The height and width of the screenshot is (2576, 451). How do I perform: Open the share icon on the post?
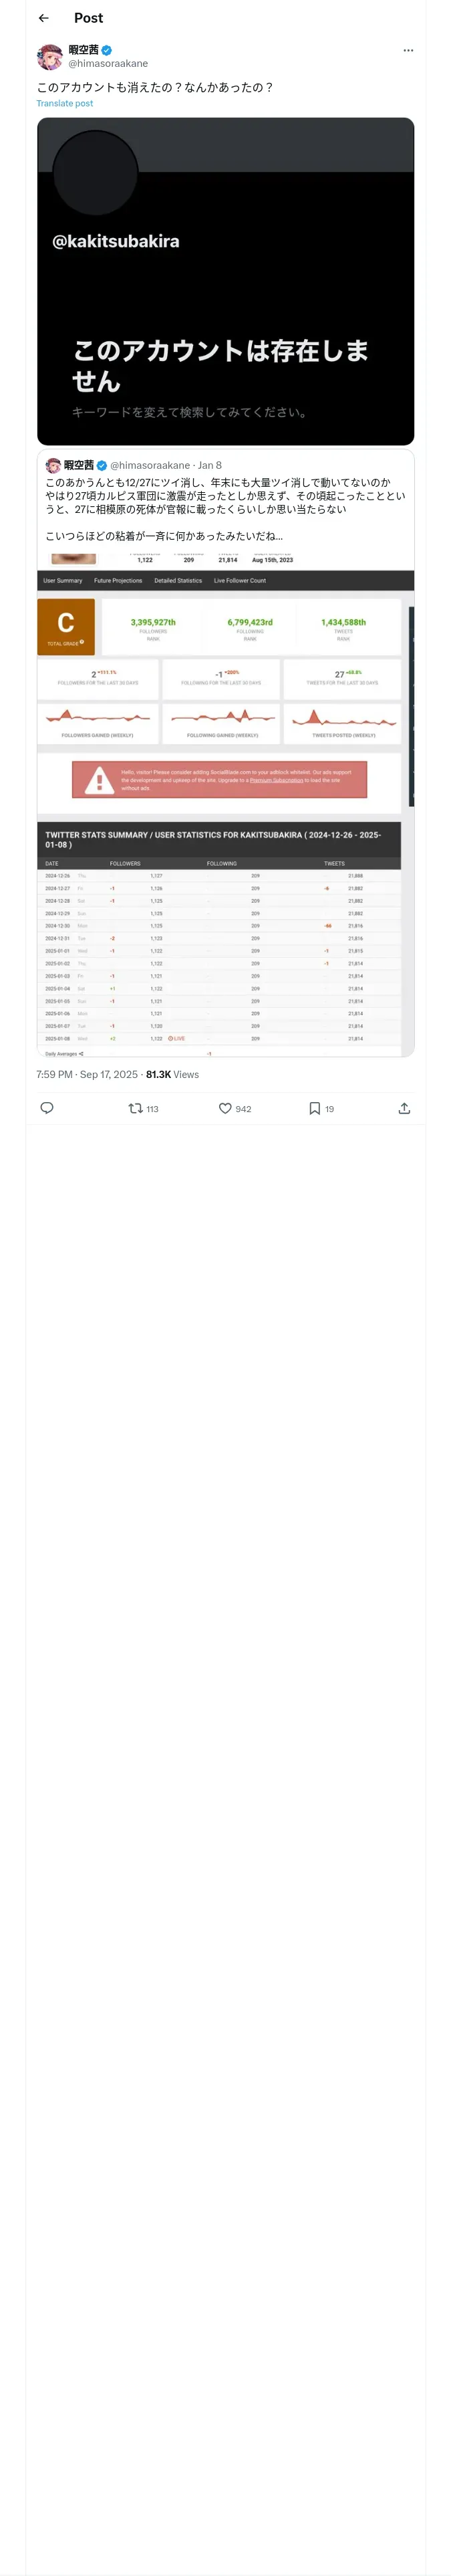tap(404, 1108)
